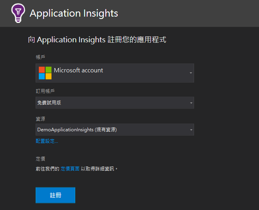Click the 以取得詳細資訊 text
This screenshot has width=259, height=210.
[x=97, y=168]
